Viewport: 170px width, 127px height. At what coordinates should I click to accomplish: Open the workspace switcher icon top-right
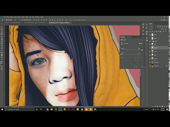[164, 20]
